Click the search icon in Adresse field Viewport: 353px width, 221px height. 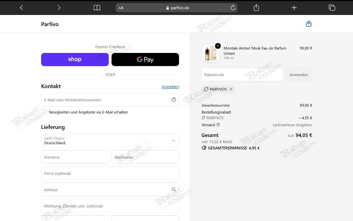pos(174,190)
